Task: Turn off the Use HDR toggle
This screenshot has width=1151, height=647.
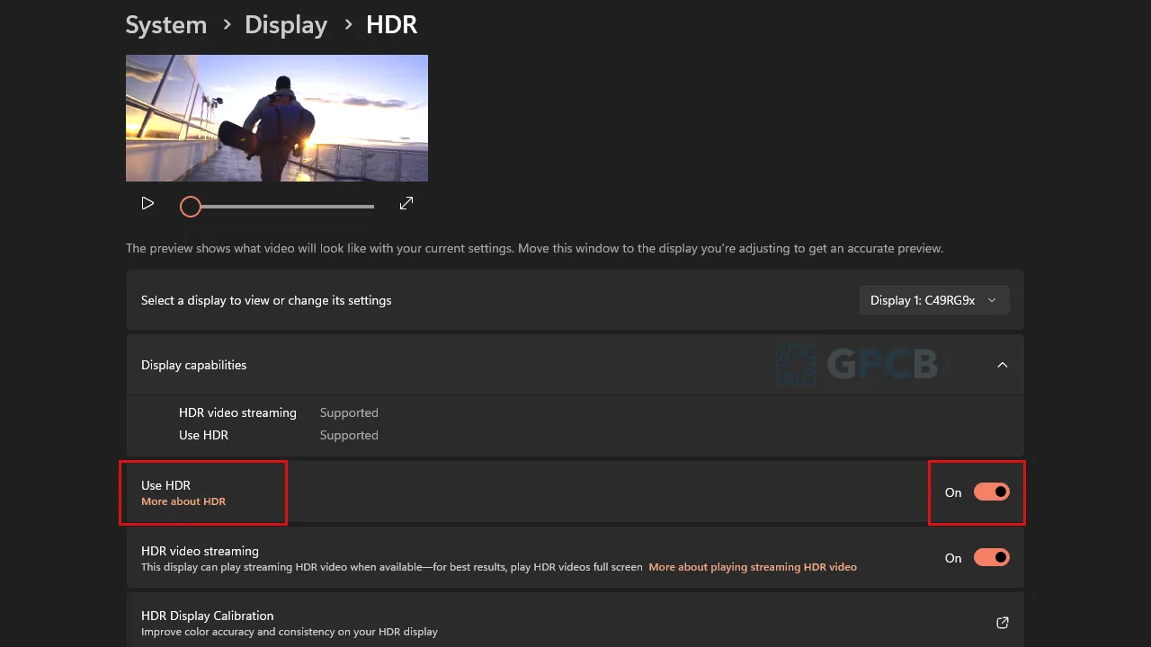Action: pos(992,492)
